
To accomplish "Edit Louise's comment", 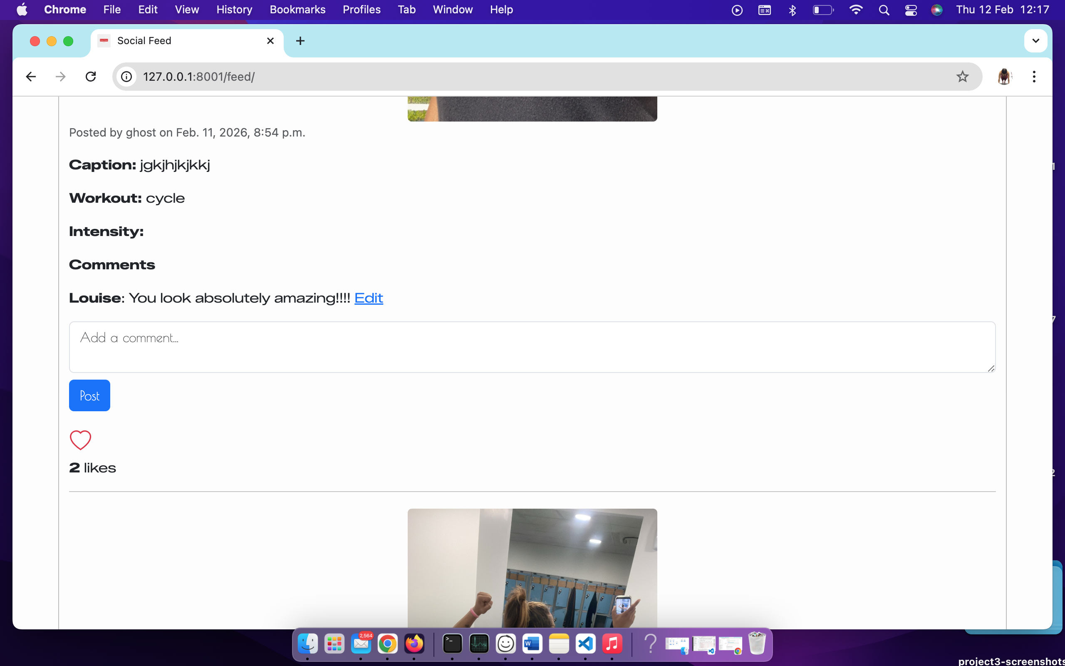I will point(368,298).
